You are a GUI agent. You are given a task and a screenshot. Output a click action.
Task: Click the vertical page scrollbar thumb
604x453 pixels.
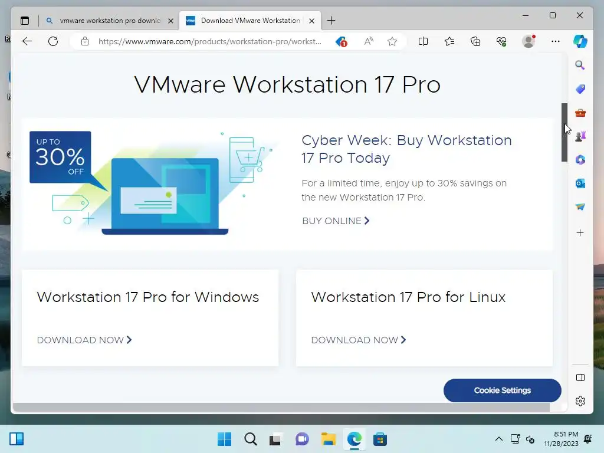pos(564,132)
